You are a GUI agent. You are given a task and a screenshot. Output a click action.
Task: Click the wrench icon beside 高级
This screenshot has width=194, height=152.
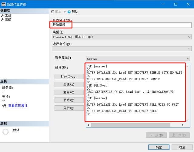click(x=2, y=19)
